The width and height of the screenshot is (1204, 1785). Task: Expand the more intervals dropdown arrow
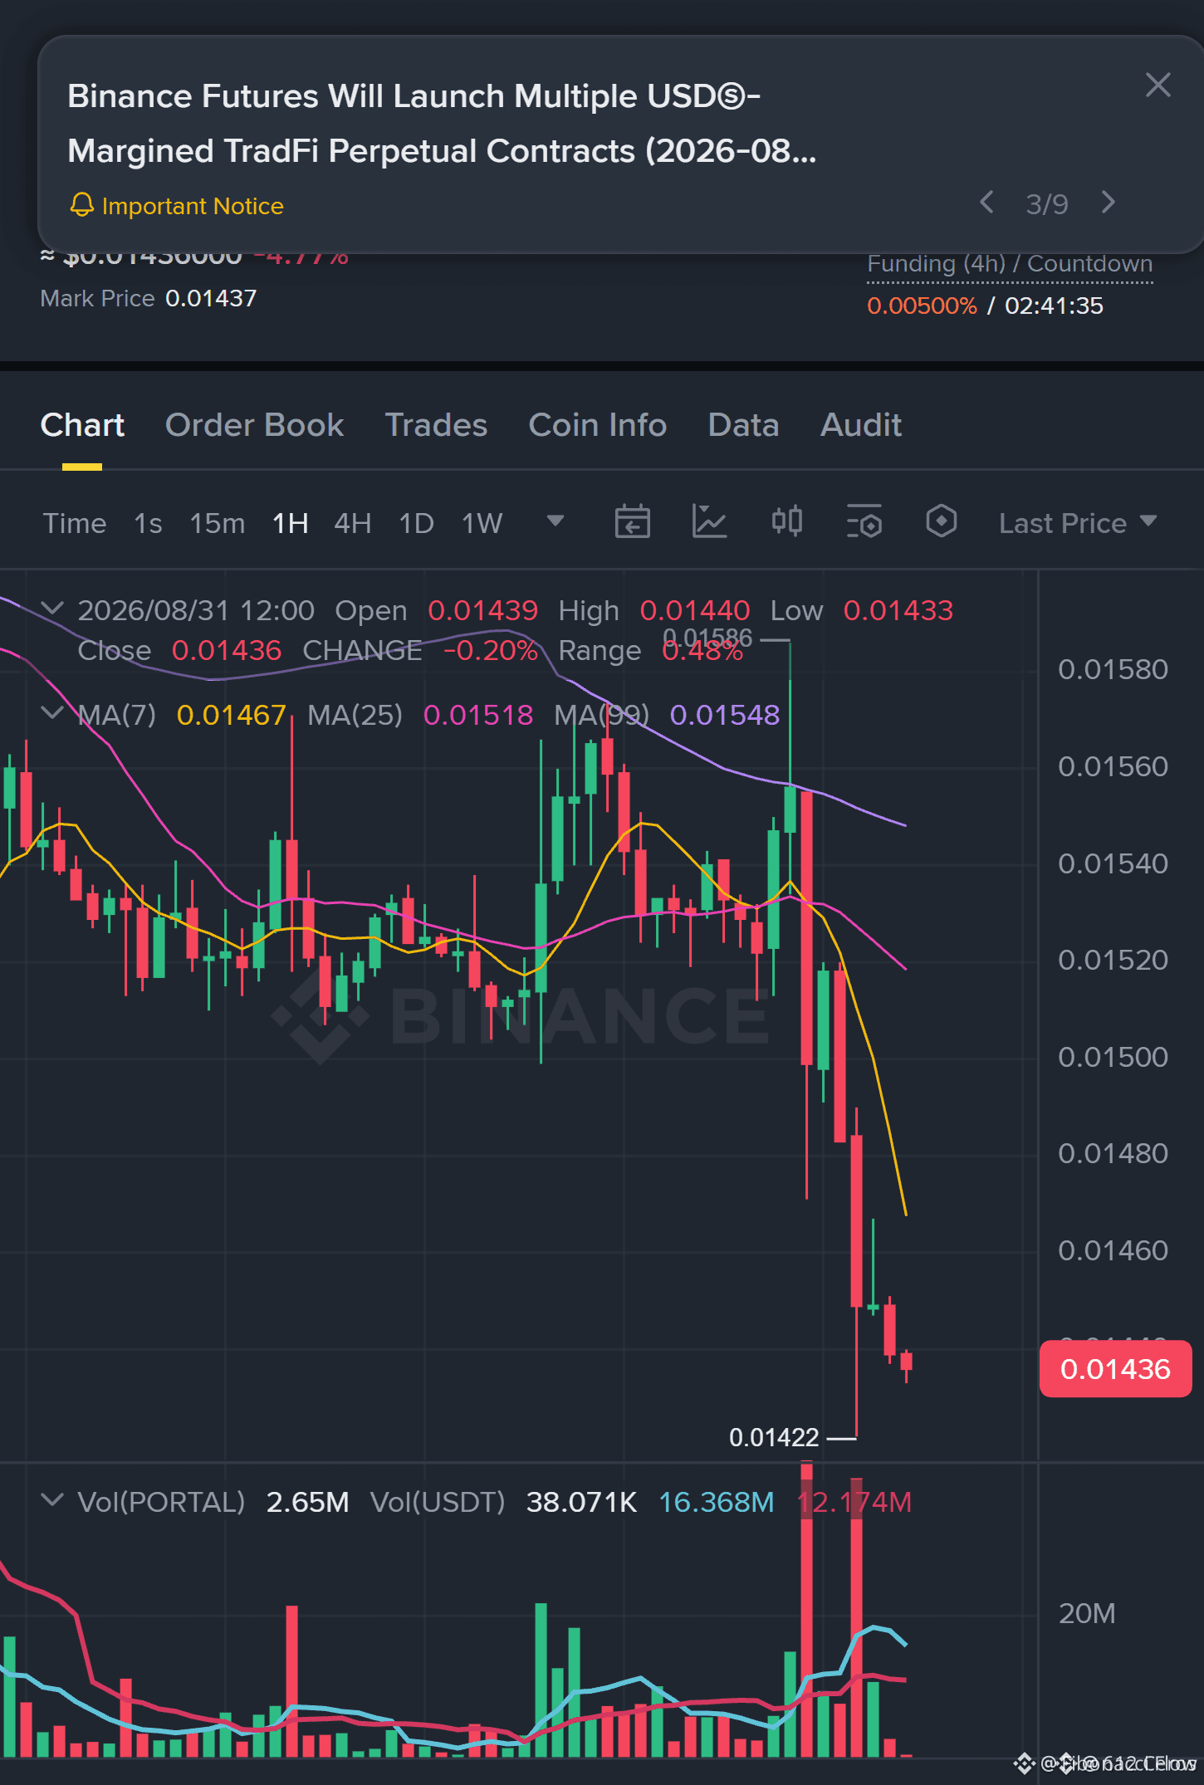click(556, 521)
